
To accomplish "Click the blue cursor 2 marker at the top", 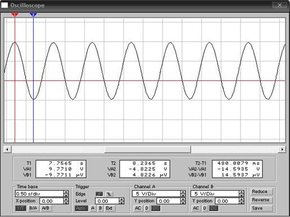I will pos(33,15).
